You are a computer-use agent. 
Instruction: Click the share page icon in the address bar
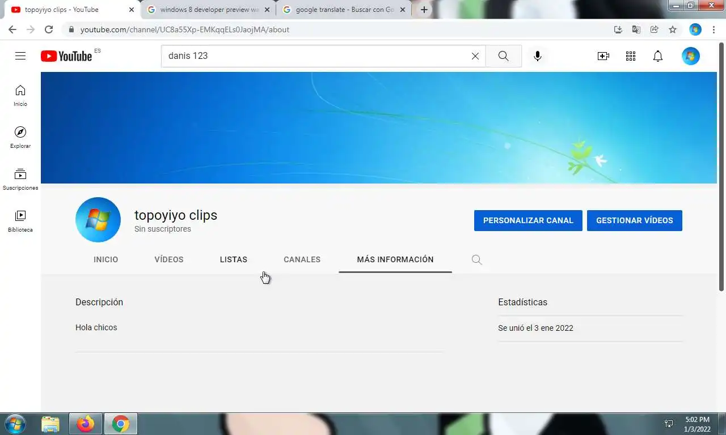[655, 29]
